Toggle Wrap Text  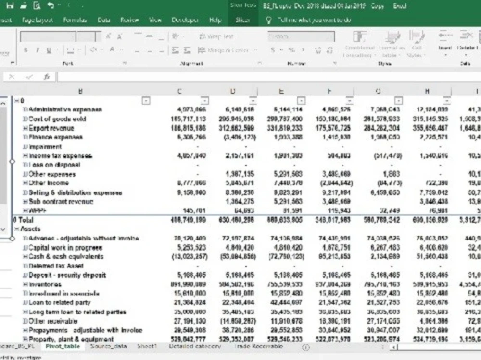click(216, 36)
